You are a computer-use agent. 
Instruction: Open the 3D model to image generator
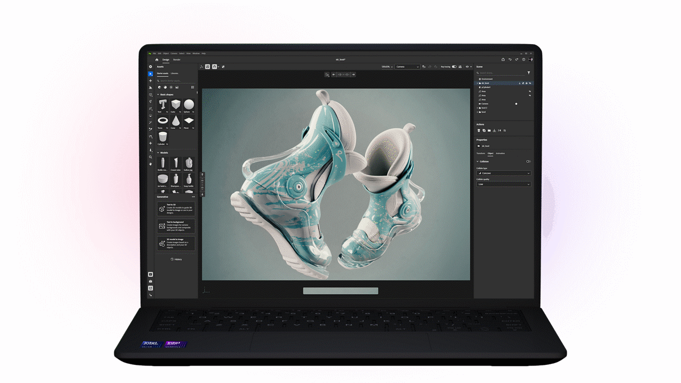coord(176,243)
